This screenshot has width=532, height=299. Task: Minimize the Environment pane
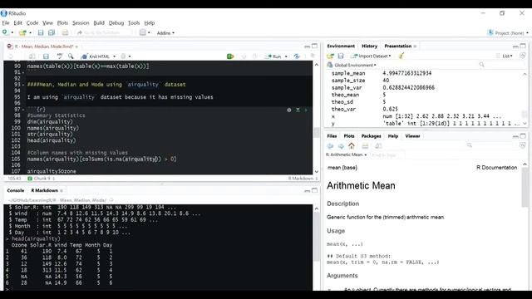[x=515, y=47]
